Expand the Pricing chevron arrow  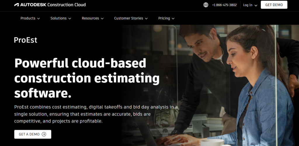(173, 18)
